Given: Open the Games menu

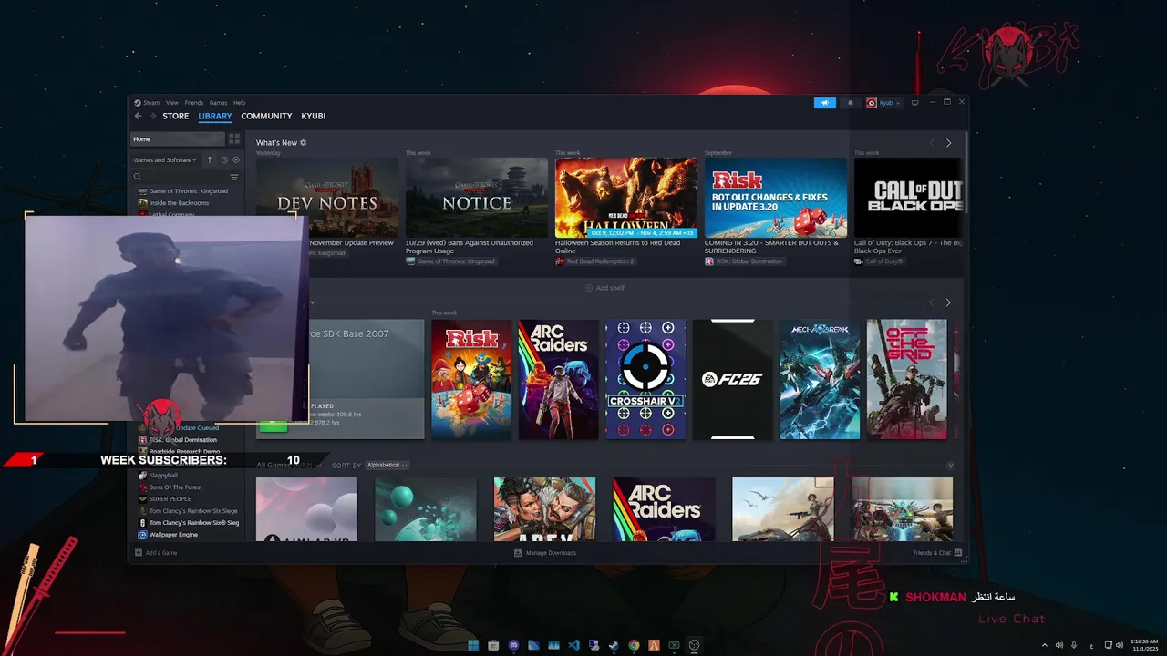Looking at the screenshot, I should [x=219, y=103].
